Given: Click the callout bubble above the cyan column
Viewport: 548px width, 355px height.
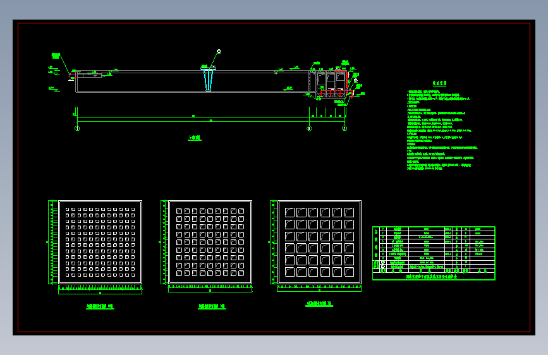Looking at the screenshot, I should pos(219,51).
